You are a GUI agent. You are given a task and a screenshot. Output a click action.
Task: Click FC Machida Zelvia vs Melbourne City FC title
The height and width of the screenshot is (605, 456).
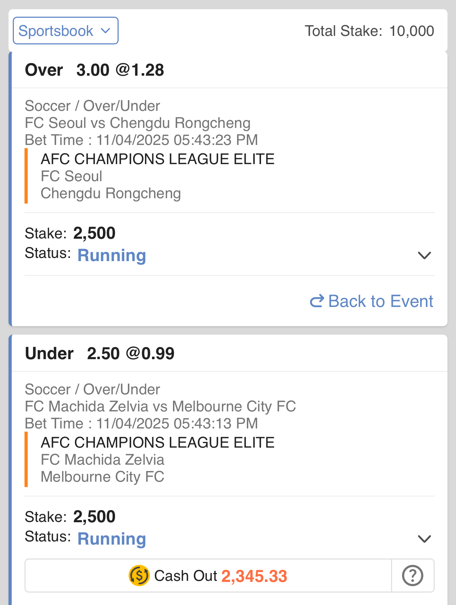click(161, 406)
